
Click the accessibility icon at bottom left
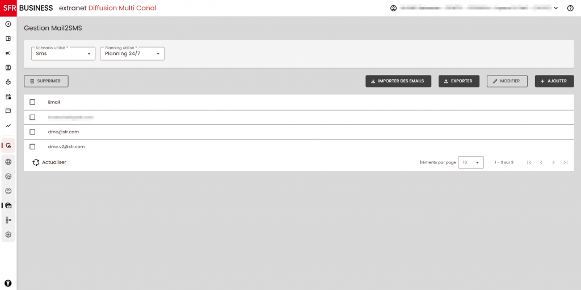[x=8, y=283]
